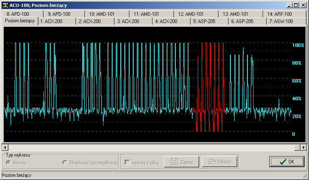Click the 60% axis label

pyautogui.click(x=296, y=81)
